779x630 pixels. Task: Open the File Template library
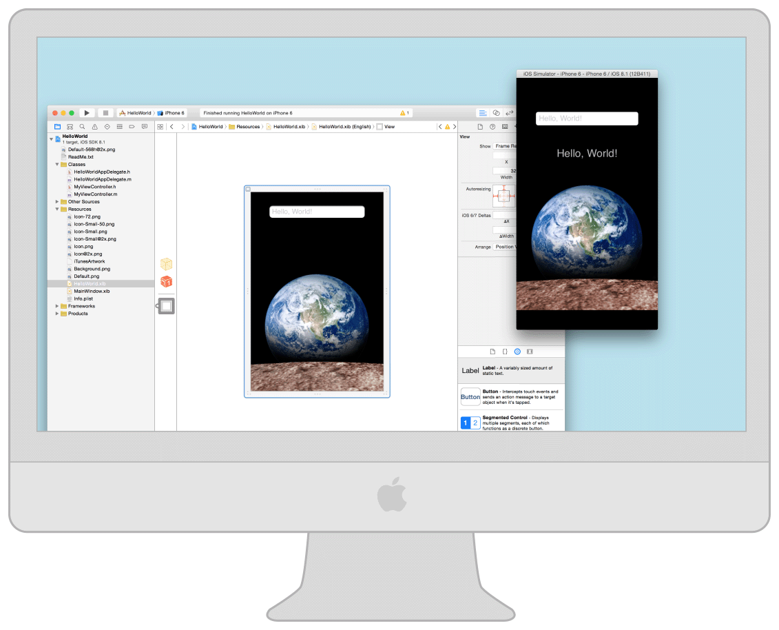coord(493,352)
